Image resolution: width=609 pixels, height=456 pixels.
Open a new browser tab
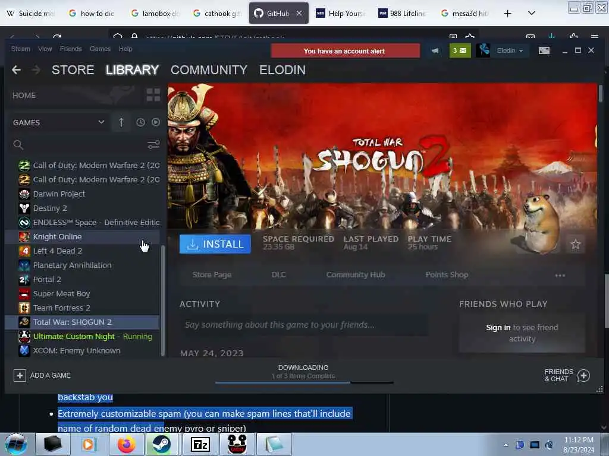(x=508, y=13)
